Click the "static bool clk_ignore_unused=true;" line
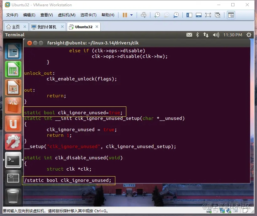The height and width of the screenshot is (216, 257). [73, 113]
